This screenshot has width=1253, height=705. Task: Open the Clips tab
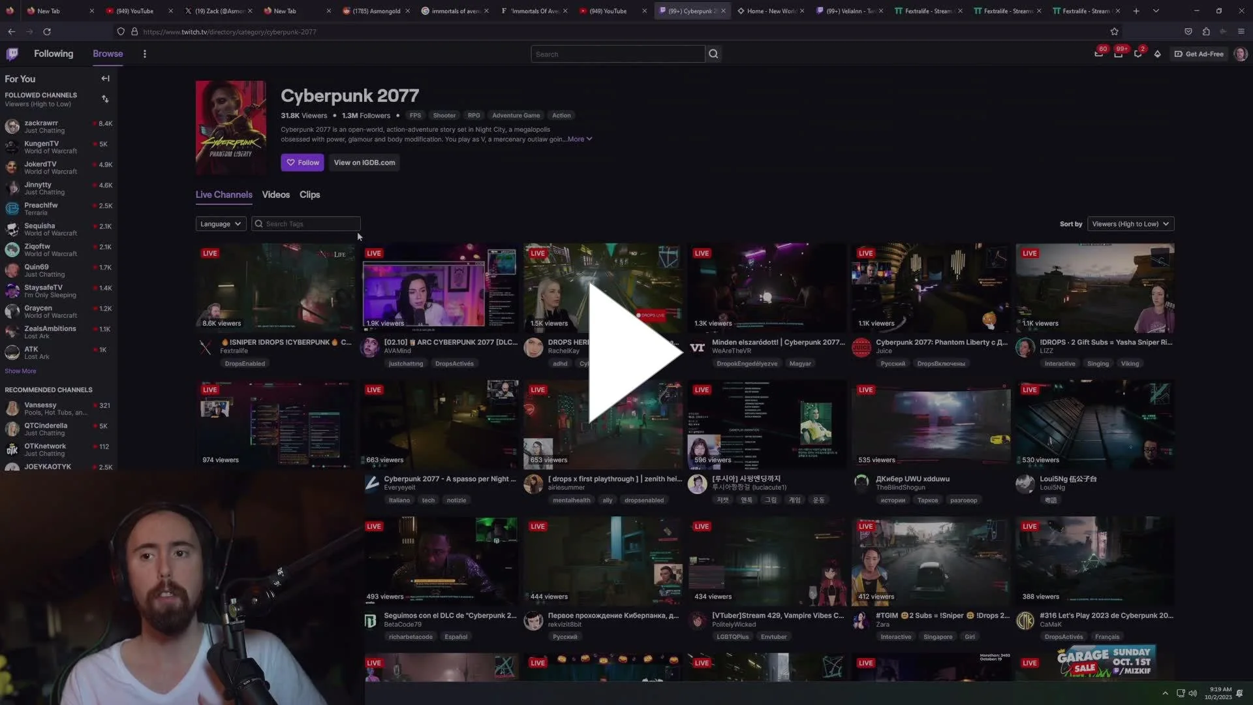(309, 195)
